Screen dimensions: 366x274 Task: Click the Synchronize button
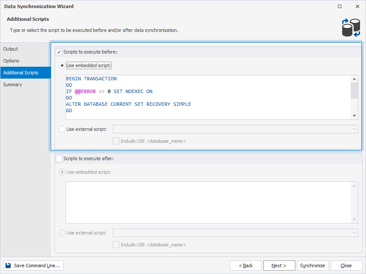(x=313, y=265)
